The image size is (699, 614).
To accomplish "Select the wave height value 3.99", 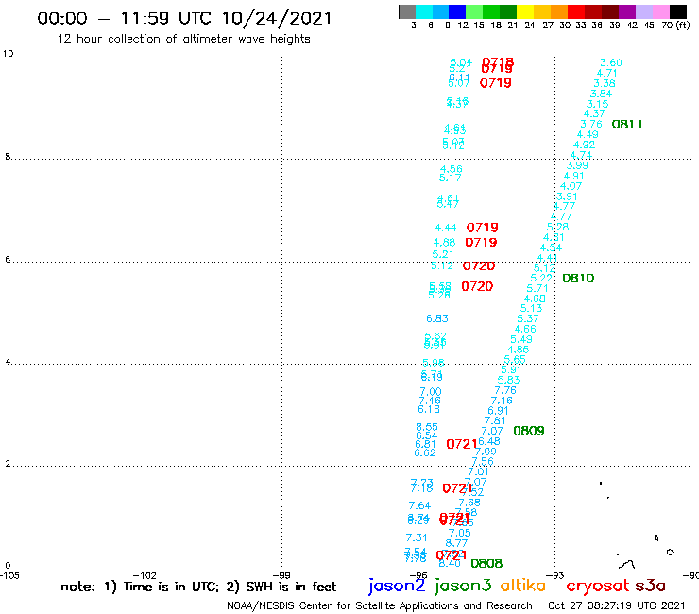I will (577, 165).
